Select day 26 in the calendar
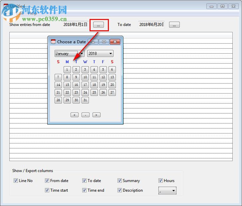 click(103, 93)
